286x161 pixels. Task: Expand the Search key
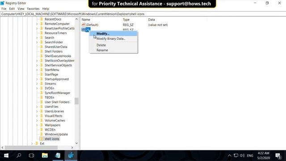click(37, 38)
